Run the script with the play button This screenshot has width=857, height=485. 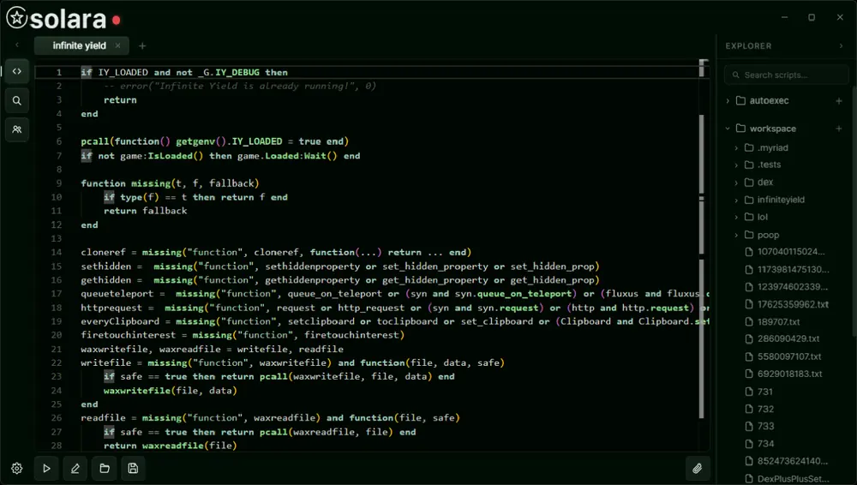pyautogui.click(x=46, y=469)
